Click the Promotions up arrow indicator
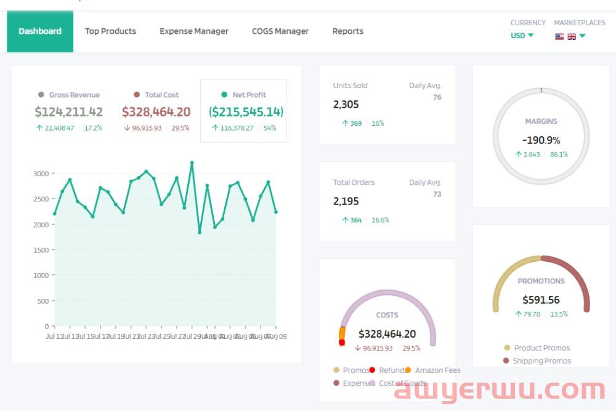Viewport: 616px width, 411px height. 518,314
